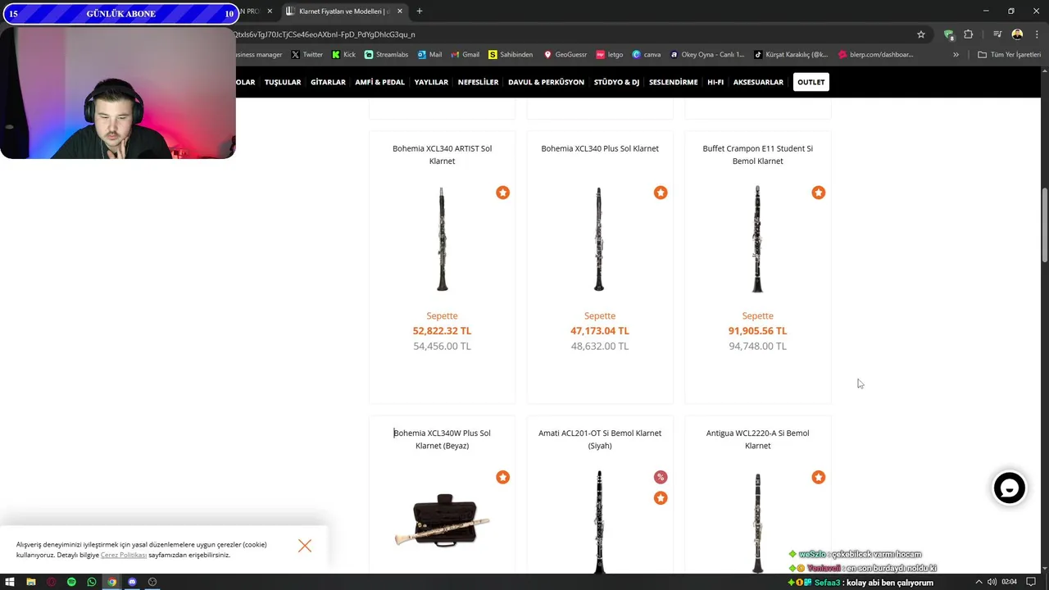Screen dimensions: 1049x590
Task: Open Bohemia XCL340 Plus Sol Klarnet title
Action: click(x=600, y=148)
